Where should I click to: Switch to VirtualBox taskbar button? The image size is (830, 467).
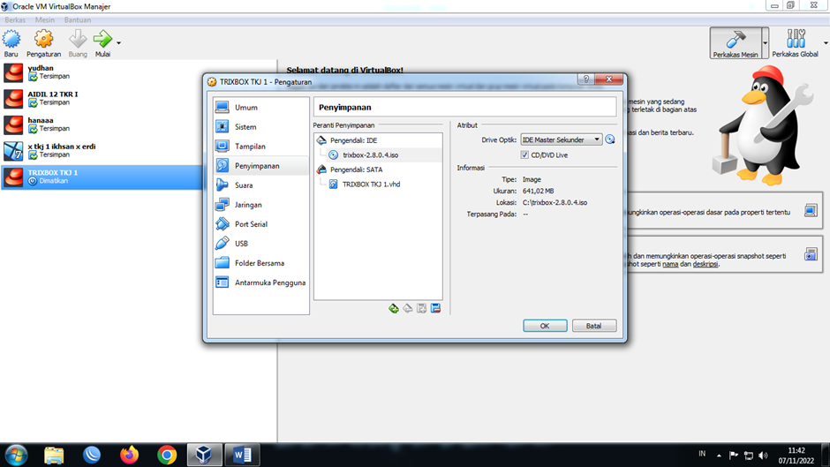pos(204,455)
